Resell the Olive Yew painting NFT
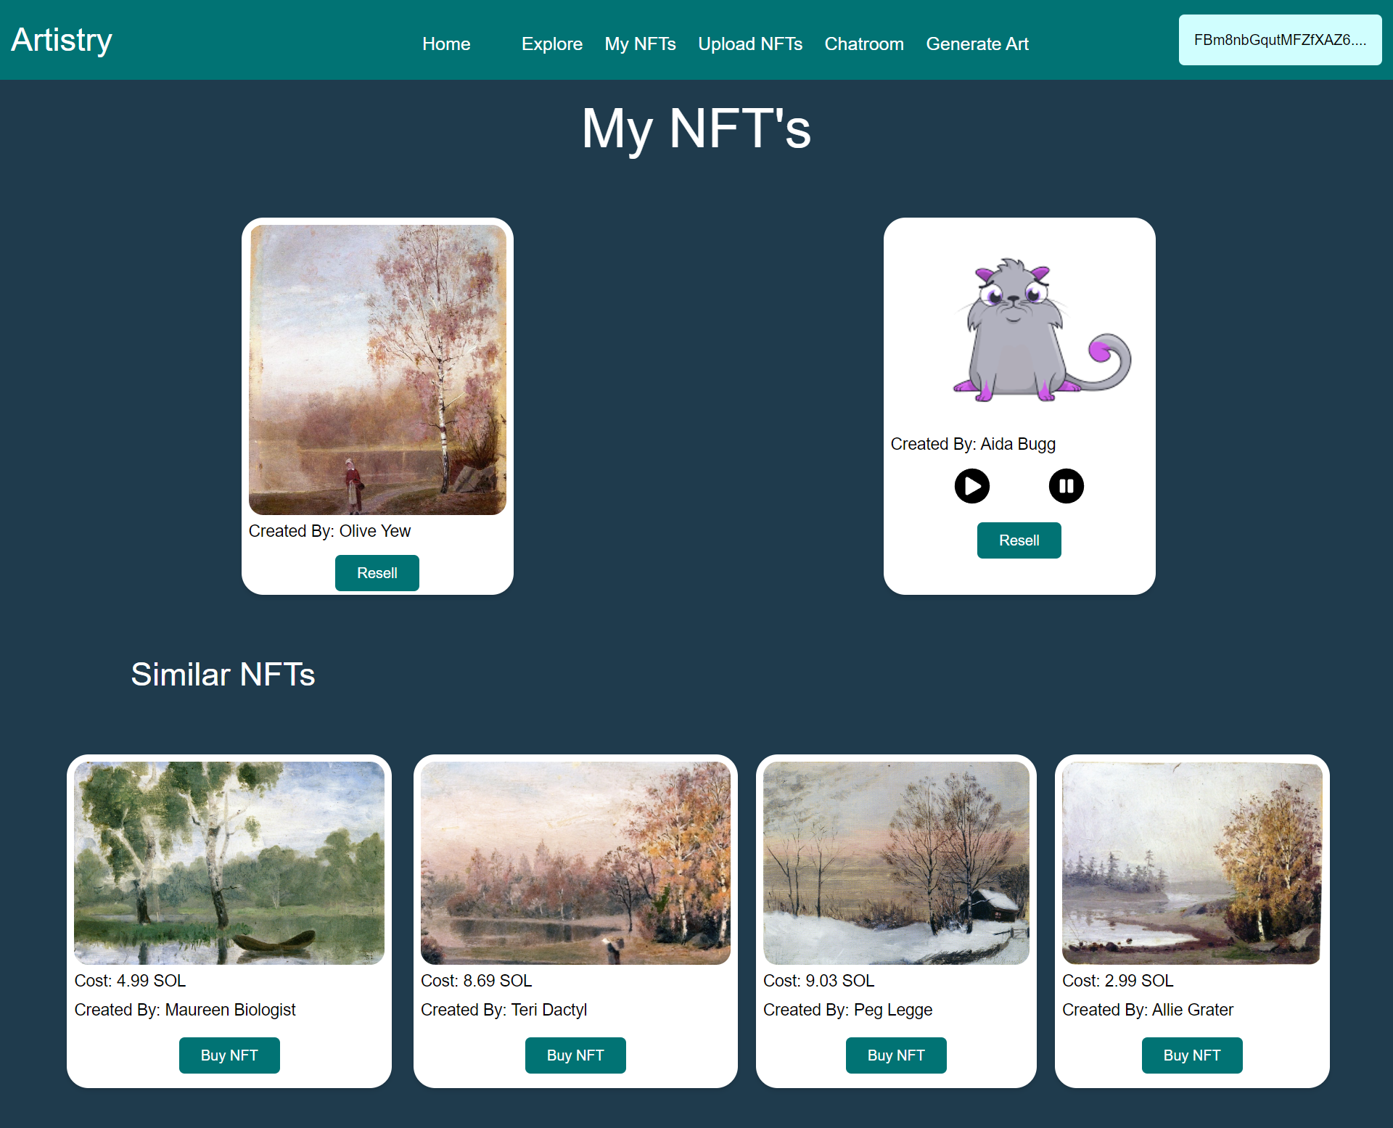Screen dimensions: 1393x1128 (377, 573)
